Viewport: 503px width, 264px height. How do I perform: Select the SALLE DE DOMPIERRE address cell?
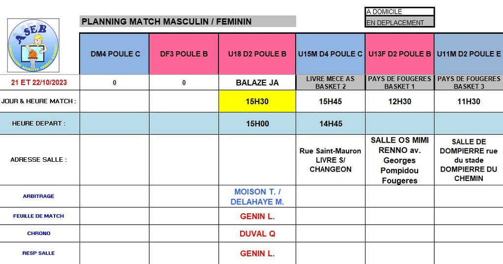coord(469,160)
